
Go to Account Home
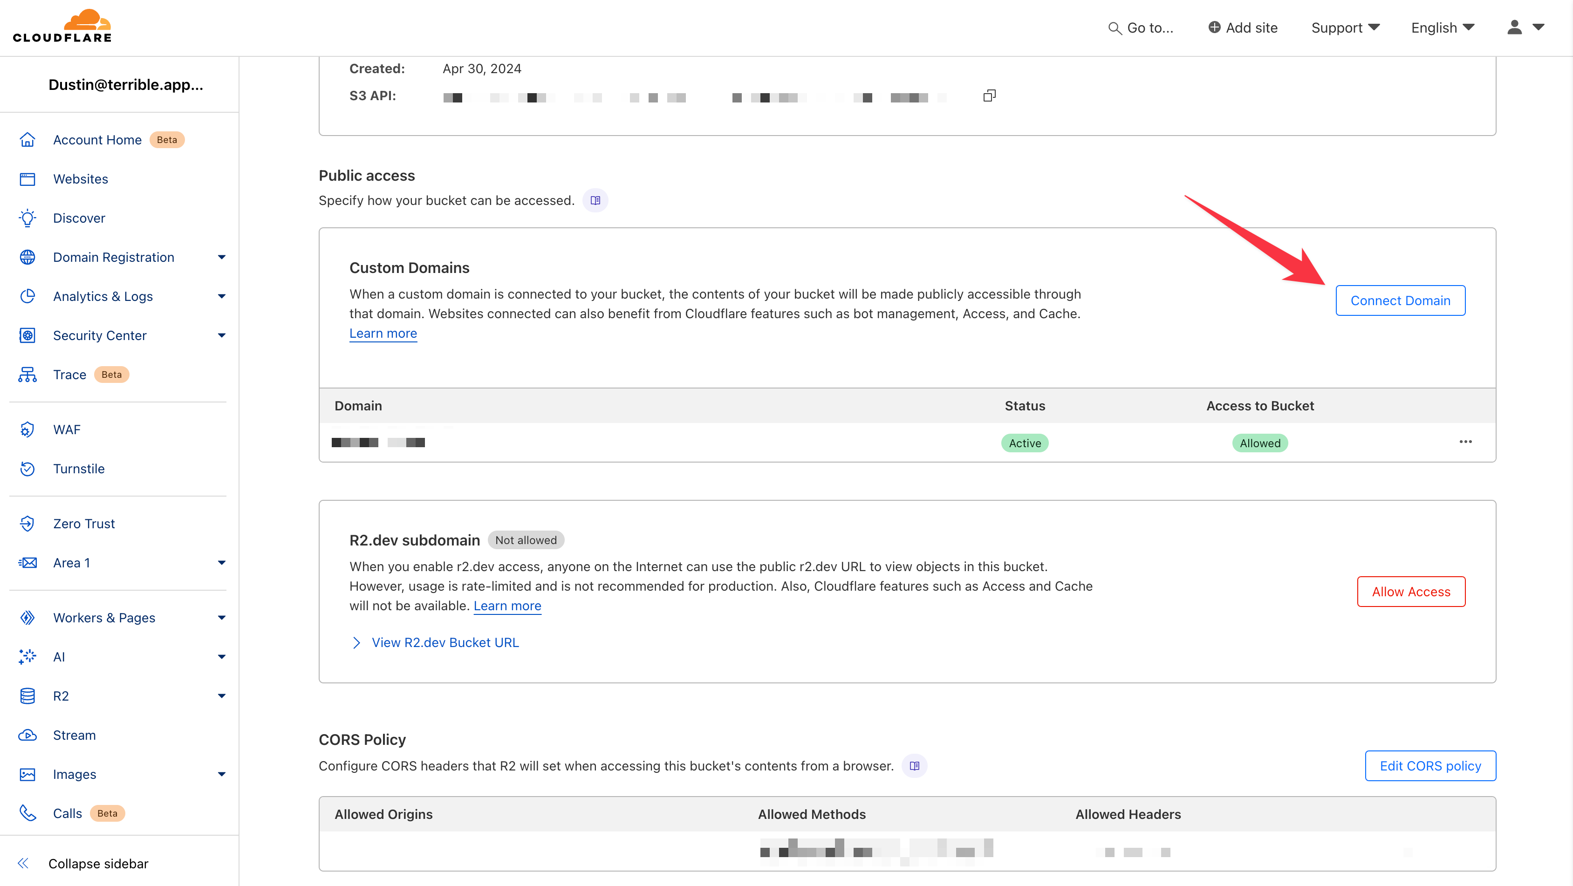(x=97, y=140)
